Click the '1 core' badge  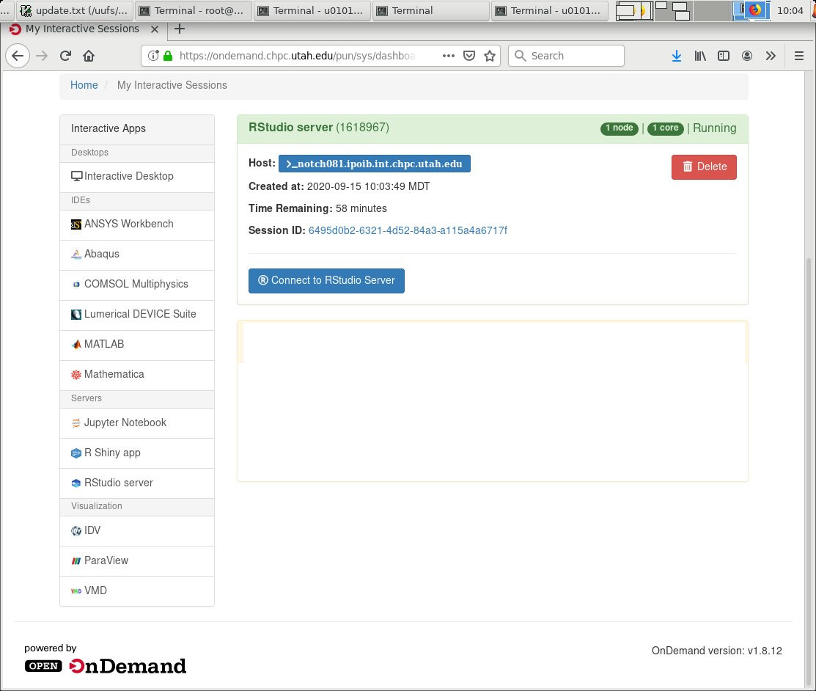point(665,128)
